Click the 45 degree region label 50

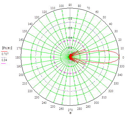pos(104,17)
